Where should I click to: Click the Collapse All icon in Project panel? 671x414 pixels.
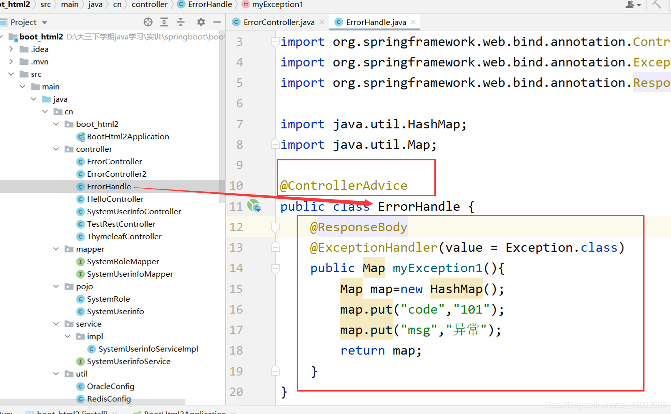pyautogui.click(x=181, y=22)
